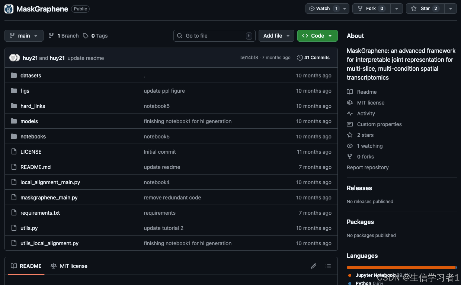Viewport: 461px width, 285px height.
Task: Click the file icon for local_alignment_main.py
Action: [14, 182]
